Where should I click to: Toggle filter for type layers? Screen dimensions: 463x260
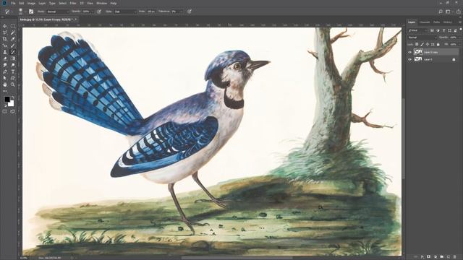click(x=443, y=30)
